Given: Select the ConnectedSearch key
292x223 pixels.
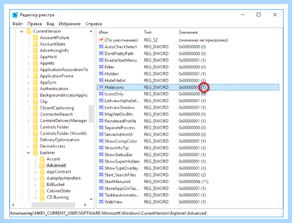Looking at the screenshot, I should point(56,114).
